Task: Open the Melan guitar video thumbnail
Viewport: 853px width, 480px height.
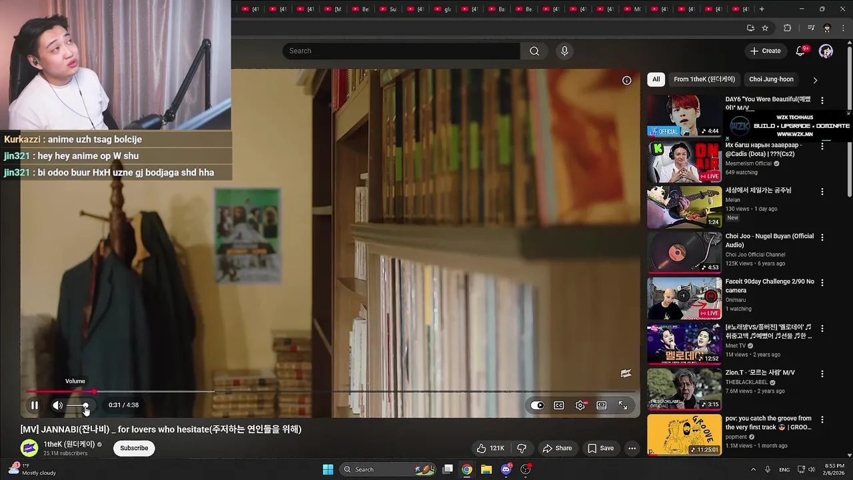Action: point(684,207)
